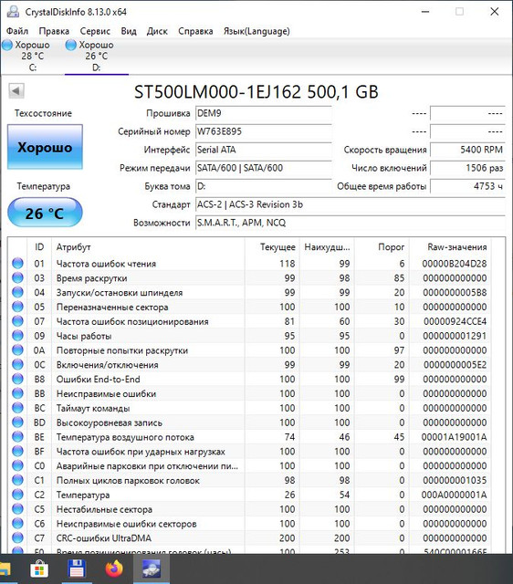Click the power-on count value 1506 раз
The width and height of the screenshot is (513, 584).
(x=467, y=168)
